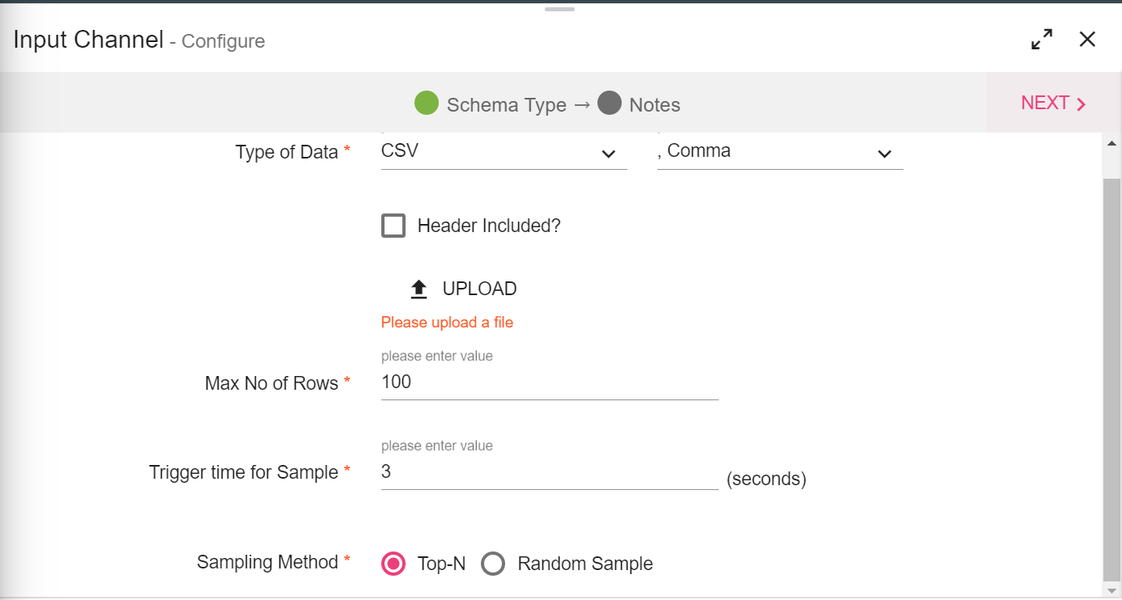Expand the dialog to full screen
1122x600 pixels.
pos(1042,40)
